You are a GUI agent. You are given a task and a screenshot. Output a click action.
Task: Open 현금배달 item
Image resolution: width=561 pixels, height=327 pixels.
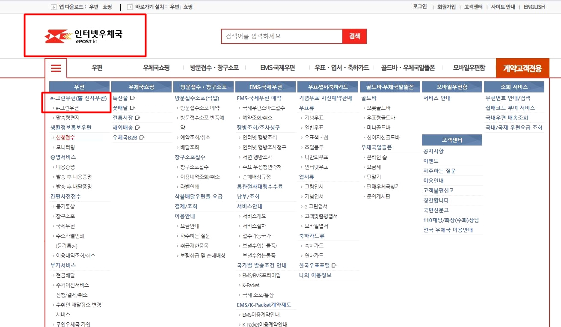click(x=65, y=275)
